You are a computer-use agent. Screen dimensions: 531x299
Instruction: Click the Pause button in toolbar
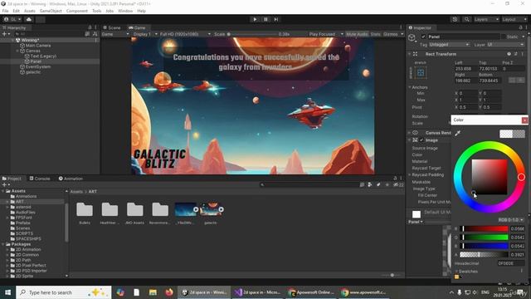[265, 19]
